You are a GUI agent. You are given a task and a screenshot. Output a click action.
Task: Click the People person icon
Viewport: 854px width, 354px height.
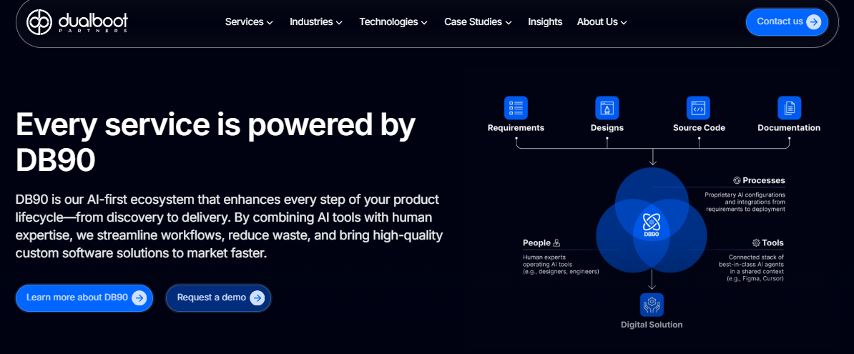pyautogui.click(x=556, y=243)
